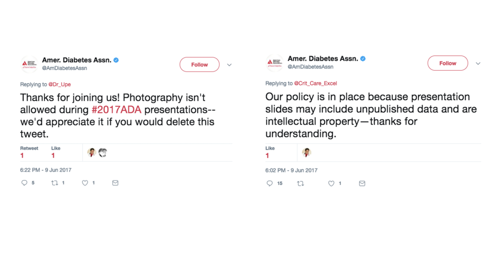Reply to the intellectual property tweet

269,183
